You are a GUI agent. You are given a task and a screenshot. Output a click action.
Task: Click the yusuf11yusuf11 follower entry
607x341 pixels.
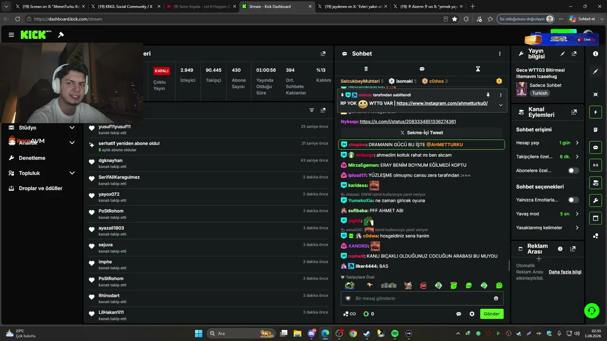pos(208,130)
